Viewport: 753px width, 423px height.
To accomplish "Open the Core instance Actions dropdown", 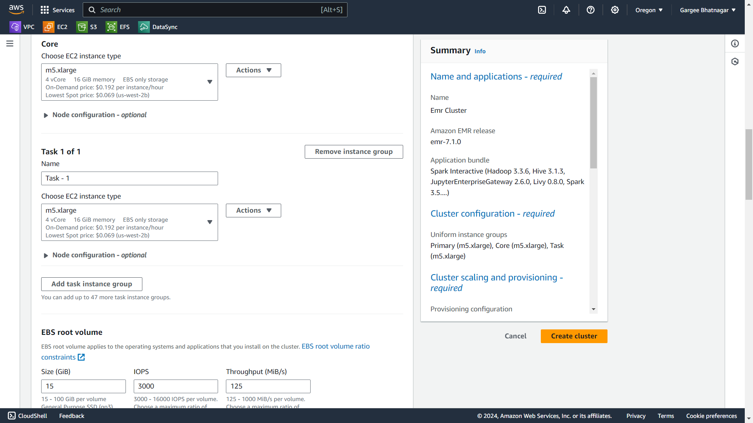I will click(253, 70).
